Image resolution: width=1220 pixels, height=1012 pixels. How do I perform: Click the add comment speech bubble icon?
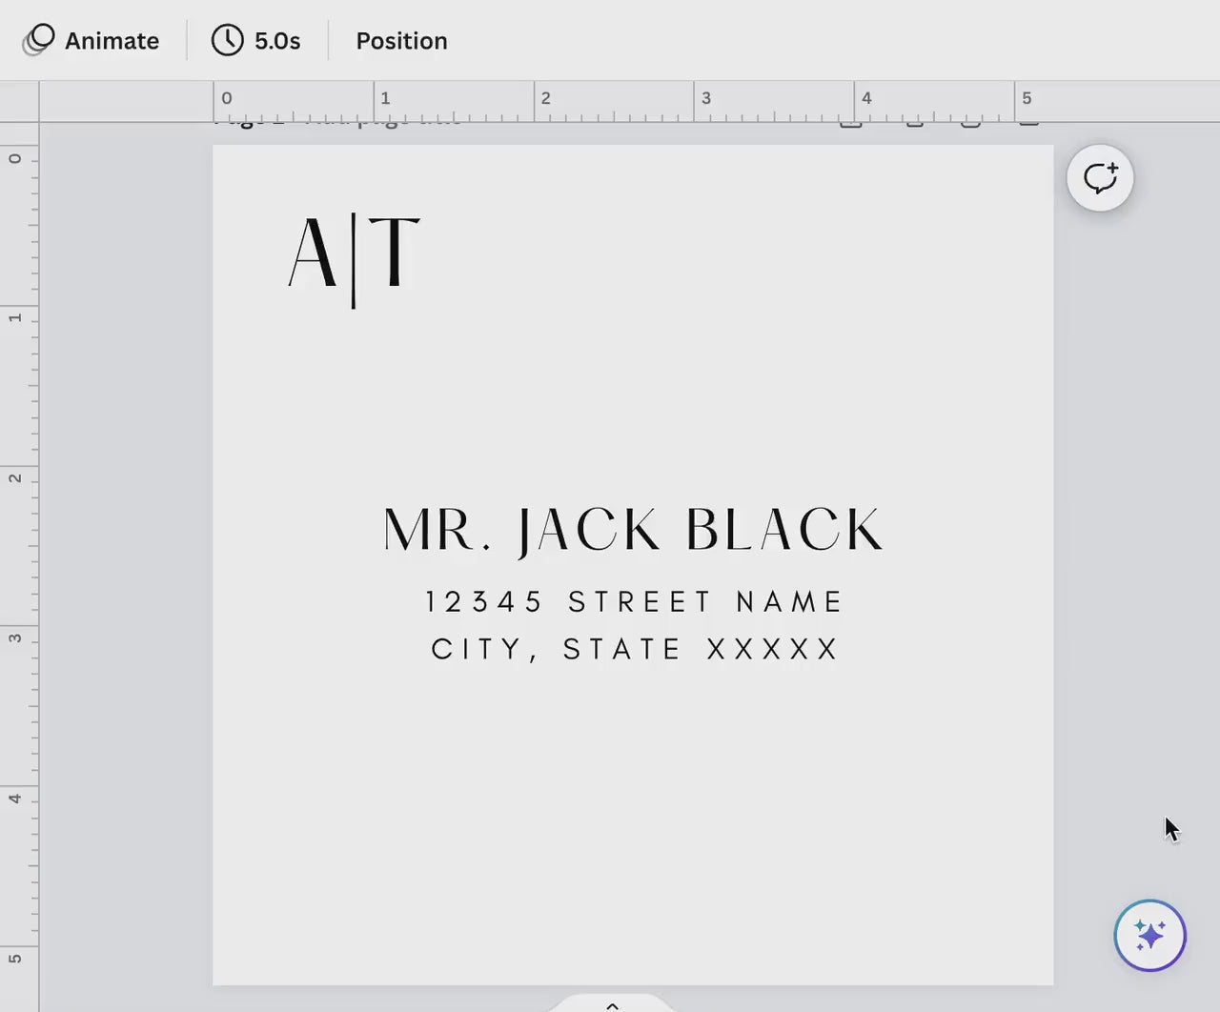(1100, 178)
